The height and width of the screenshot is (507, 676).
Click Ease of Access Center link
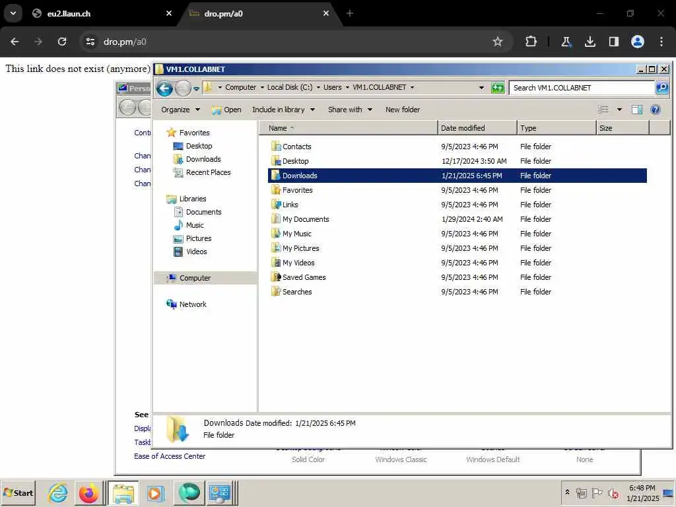(170, 456)
